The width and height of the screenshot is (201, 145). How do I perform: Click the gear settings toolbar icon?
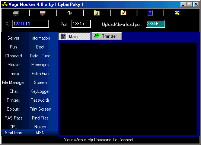[70, 13]
